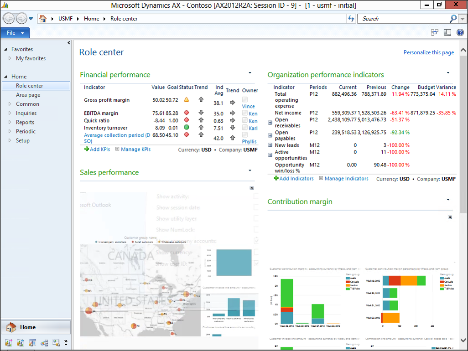This screenshot has width=468, height=351.
Task: Click the Personalize this page link
Action: coord(428,52)
